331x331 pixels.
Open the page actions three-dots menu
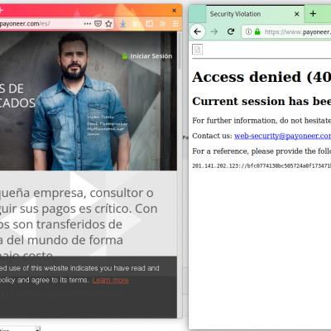pos(88,24)
